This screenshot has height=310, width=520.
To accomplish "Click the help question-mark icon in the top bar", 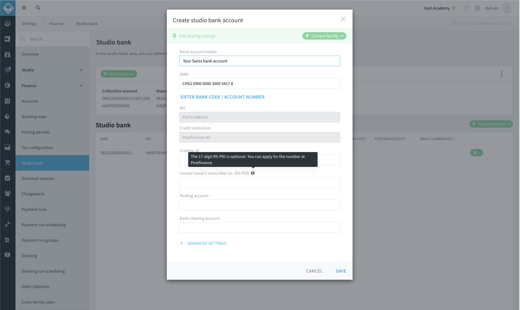I will click(466, 8).
